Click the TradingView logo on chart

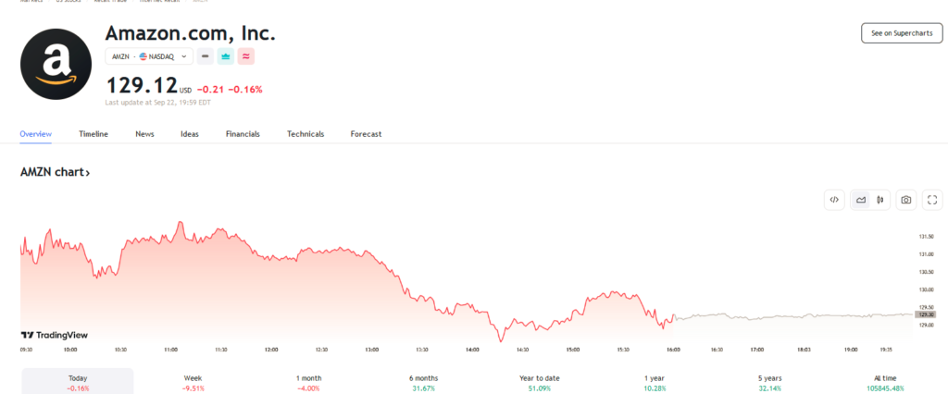pyautogui.click(x=55, y=335)
